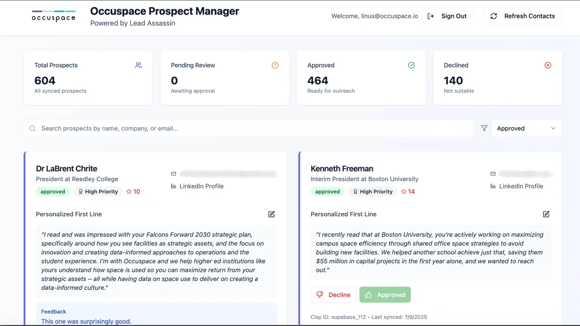This screenshot has height=326, width=580.
Task: Click the Total Prospects 604 card
Action: (x=88, y=78)
